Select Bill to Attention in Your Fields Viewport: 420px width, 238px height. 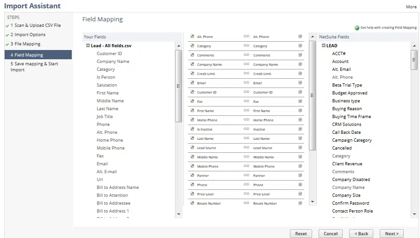(x=112, y=195)
